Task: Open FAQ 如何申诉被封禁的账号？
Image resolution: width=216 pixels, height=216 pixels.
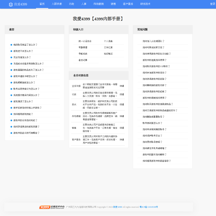Action: (154, 129)
